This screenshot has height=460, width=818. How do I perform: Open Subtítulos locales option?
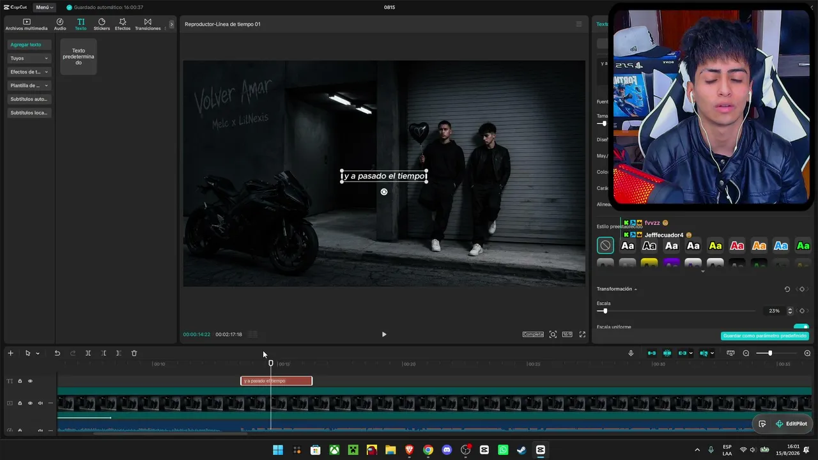pyautogui.click(x=29, y=112)
